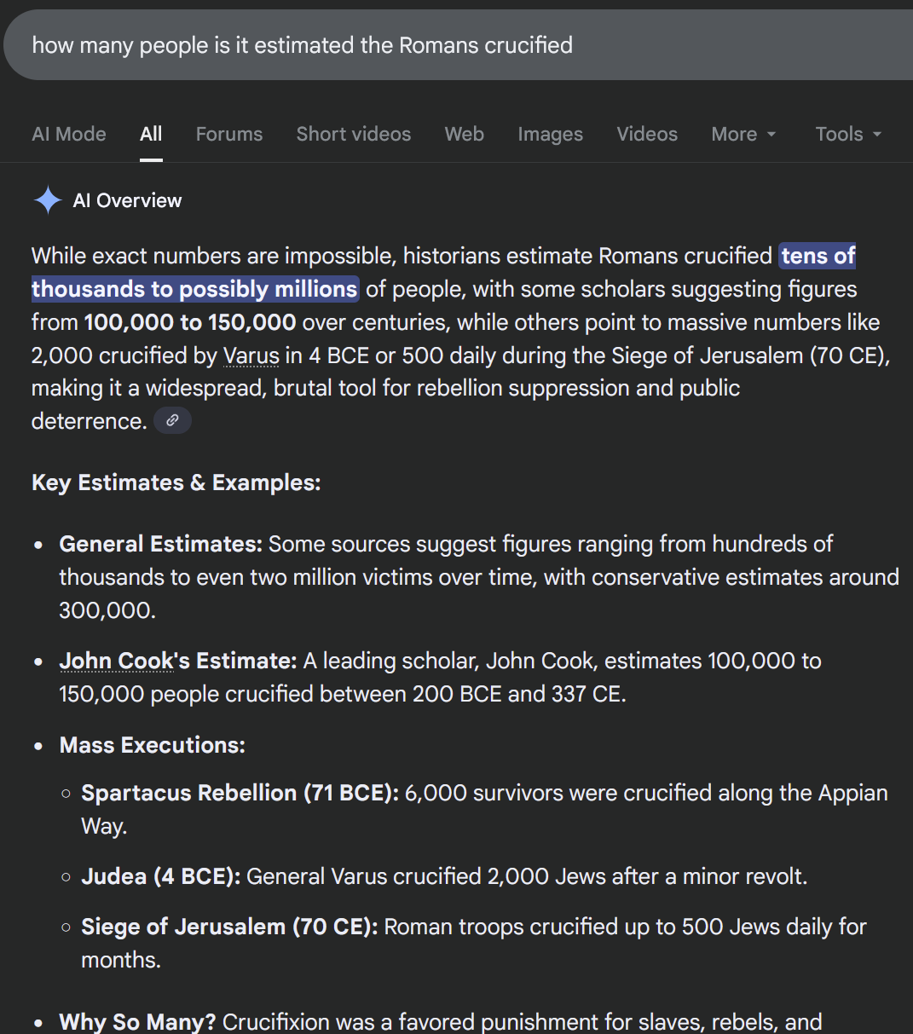Click the "Key Estimates & Examples:" heading

coord(176,482)
